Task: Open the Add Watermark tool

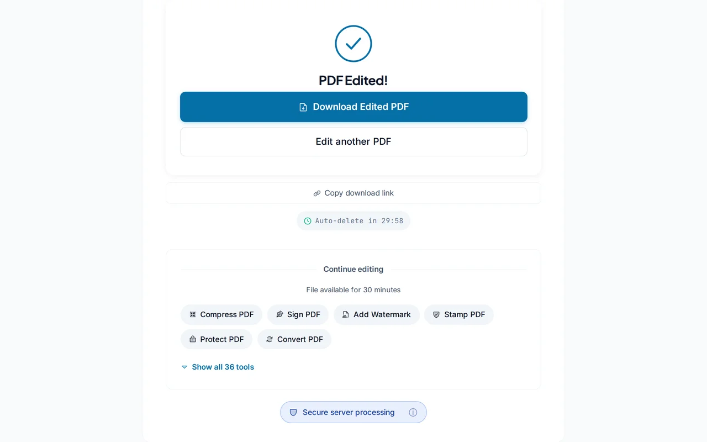Action: point(376,314)
